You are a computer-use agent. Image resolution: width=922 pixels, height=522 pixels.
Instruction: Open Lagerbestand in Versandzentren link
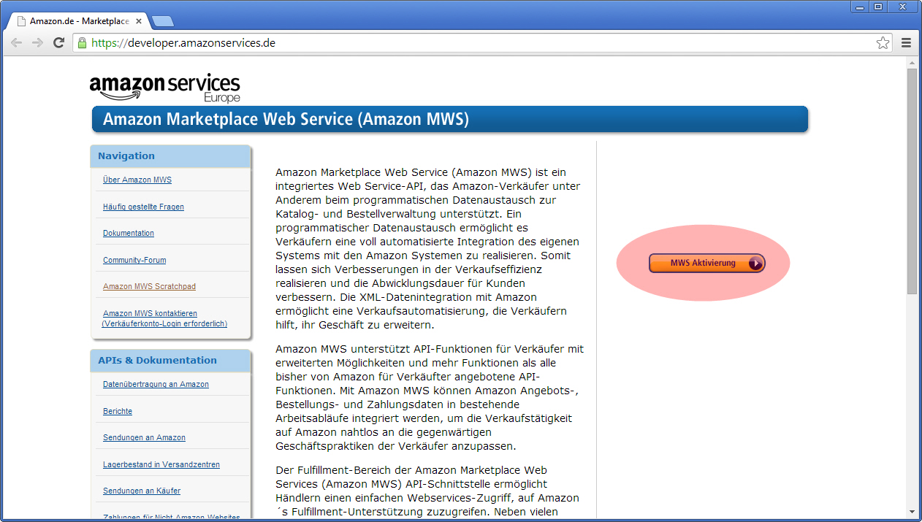click(161, 464)
